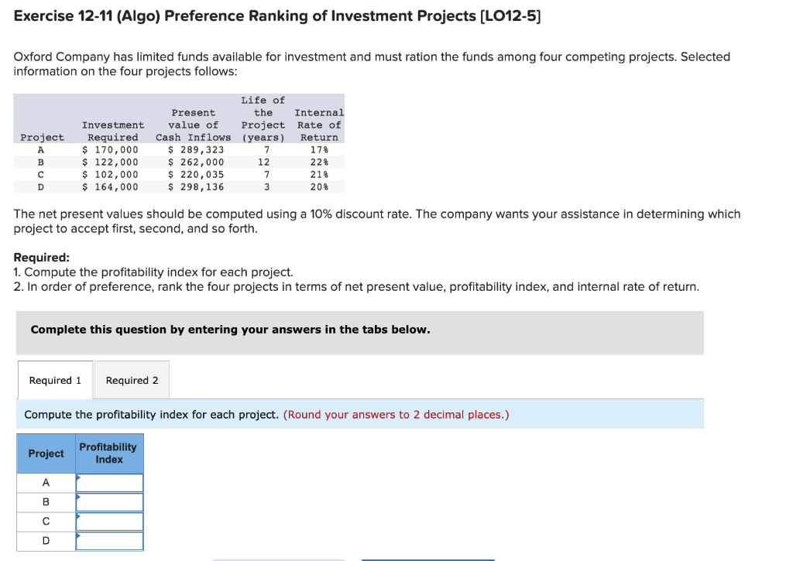This screenshot has width=793, height=561.
Task: Select the Profitability Index input for Project D
Action: (x=109, y=540)
